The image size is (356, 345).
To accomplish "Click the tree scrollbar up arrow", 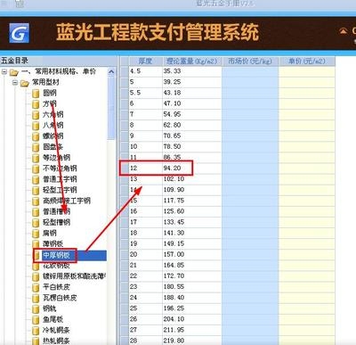I will coord(111,71).
